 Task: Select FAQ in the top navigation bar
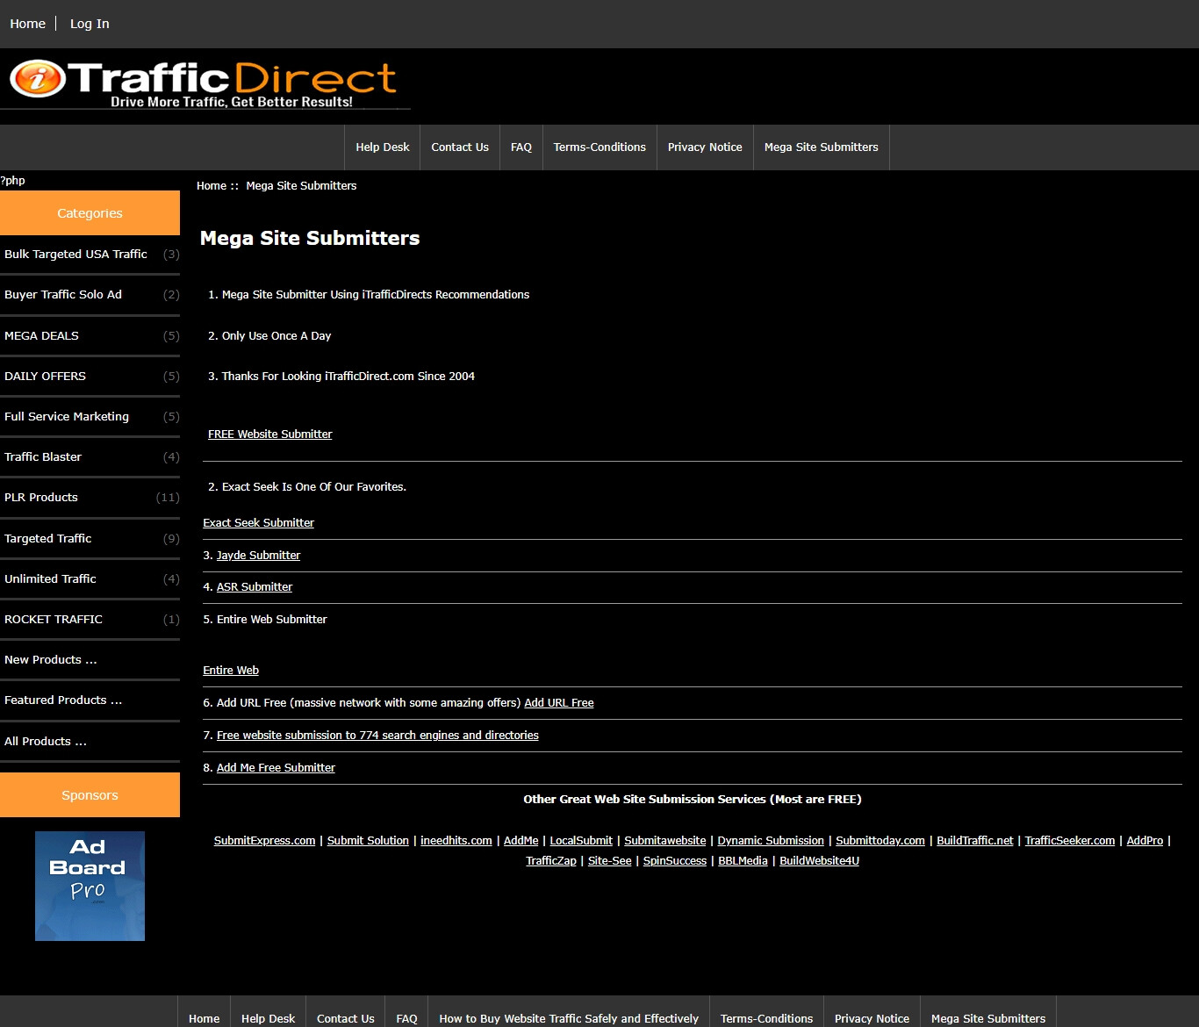coord(521,147)
